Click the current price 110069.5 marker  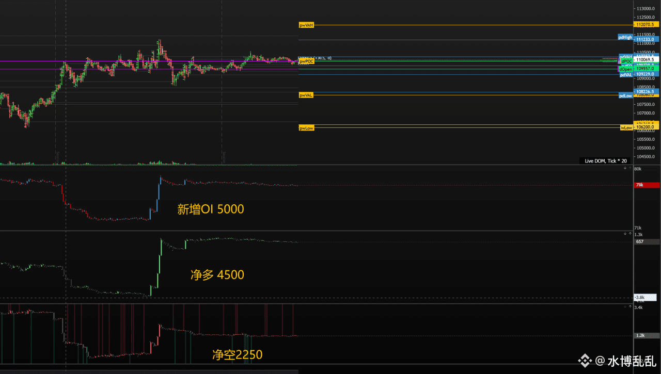[x=647, y=60]
